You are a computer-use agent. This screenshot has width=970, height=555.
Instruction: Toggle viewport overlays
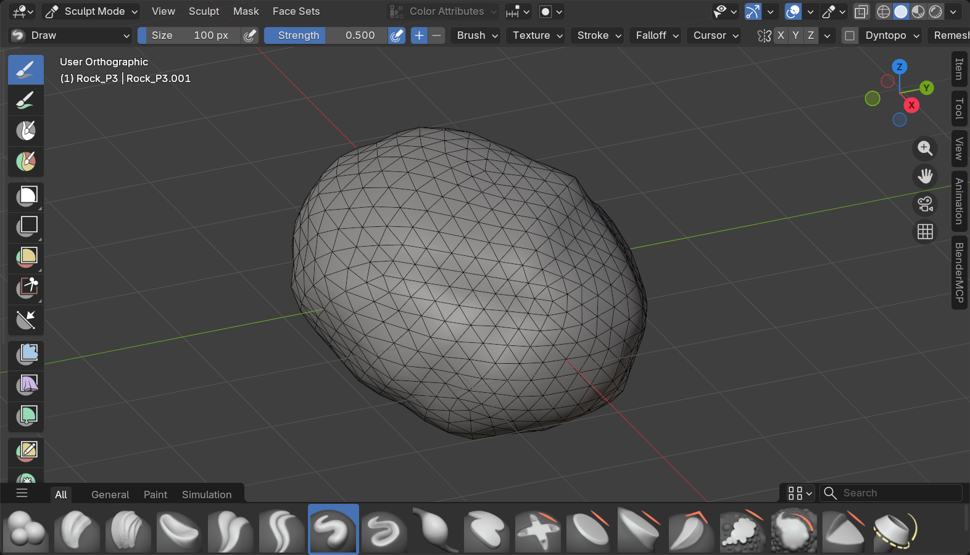(x=793, y=12)
